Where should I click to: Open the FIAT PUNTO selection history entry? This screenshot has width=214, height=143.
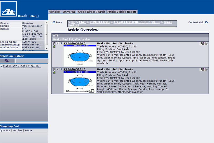(x=22, y=66)
